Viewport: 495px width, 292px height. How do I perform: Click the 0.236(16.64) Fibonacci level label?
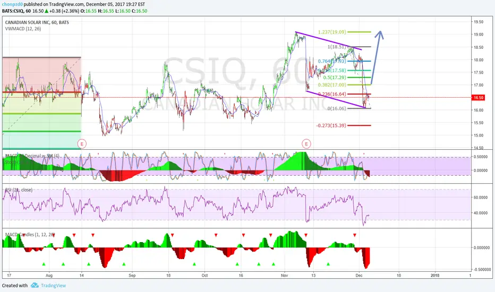click(332, 94)
